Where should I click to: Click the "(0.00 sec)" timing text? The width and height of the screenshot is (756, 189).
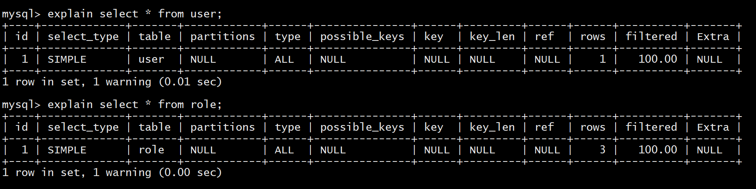[190, 173]
